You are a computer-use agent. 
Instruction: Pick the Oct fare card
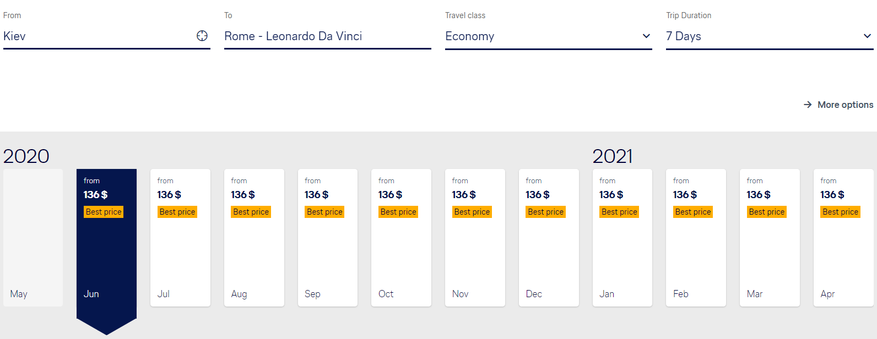point(401,238)
